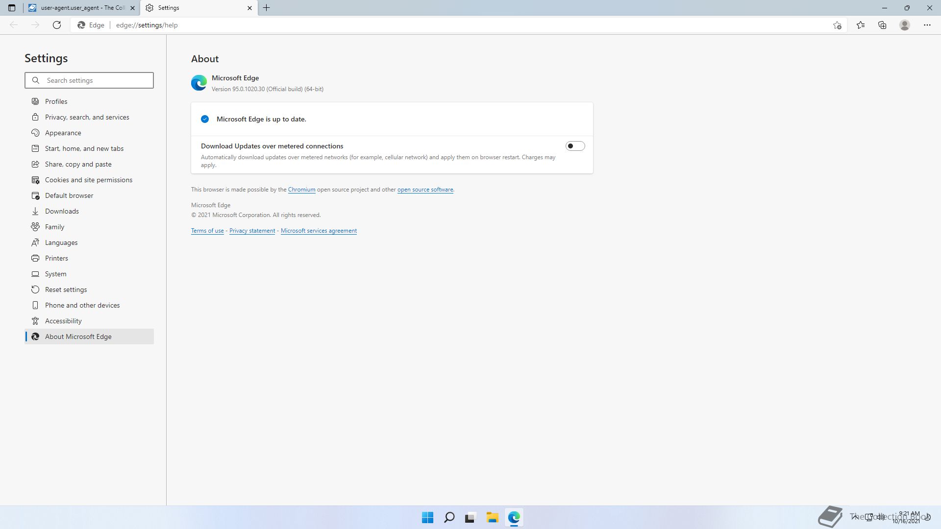Click the magnifier icon in Search settings

tap(36, 80)
